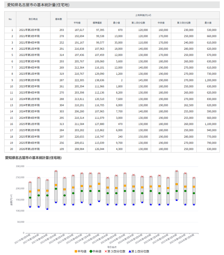224x255 pixels.
Task: Click the maximum value 1,200,000
Action: pyautogui.click(x=211, y=80)
